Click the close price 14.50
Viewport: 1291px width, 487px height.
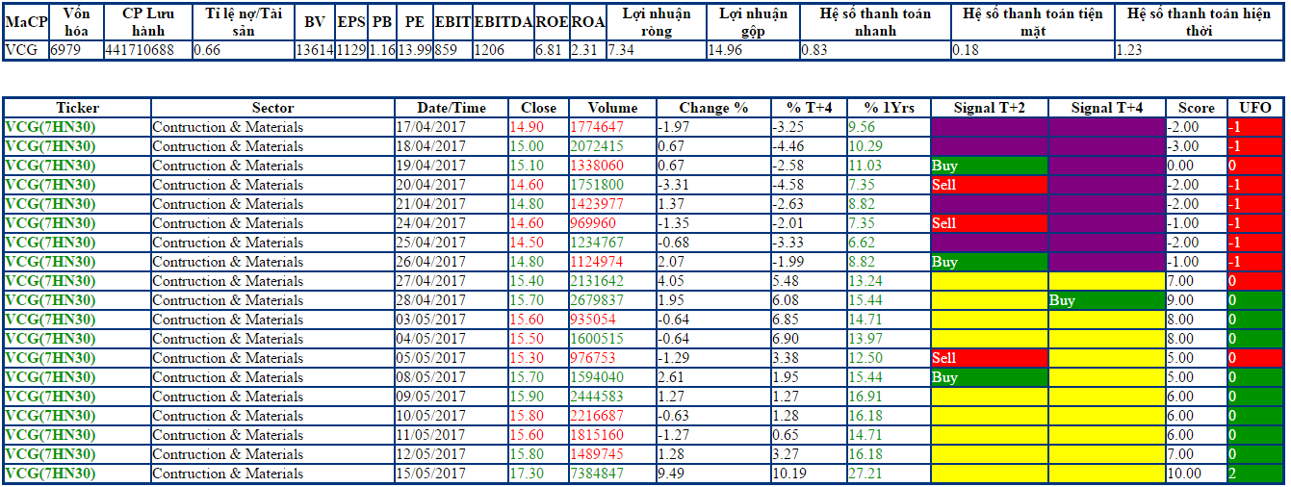[527, 243]
